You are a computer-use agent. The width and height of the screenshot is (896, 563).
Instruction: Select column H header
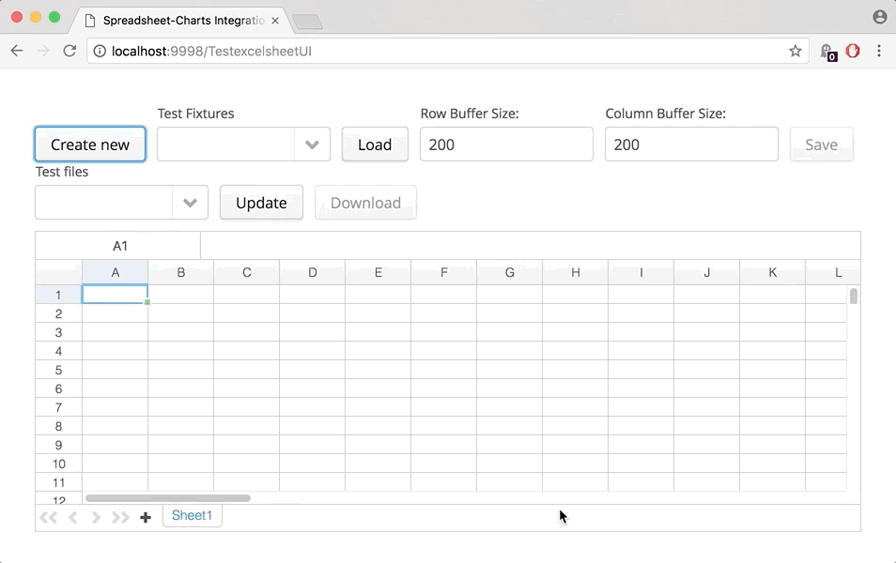pyautogui.click(x=575, y=272)
